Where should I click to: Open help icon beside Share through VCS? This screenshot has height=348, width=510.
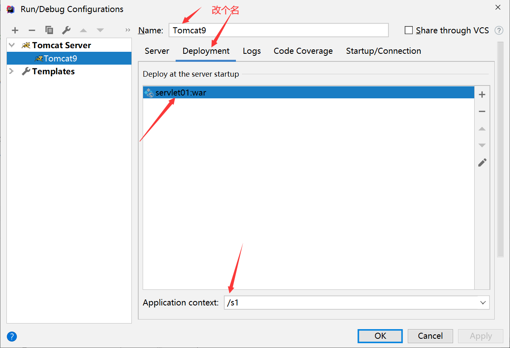pyautogui.click(x=499, y=30)
